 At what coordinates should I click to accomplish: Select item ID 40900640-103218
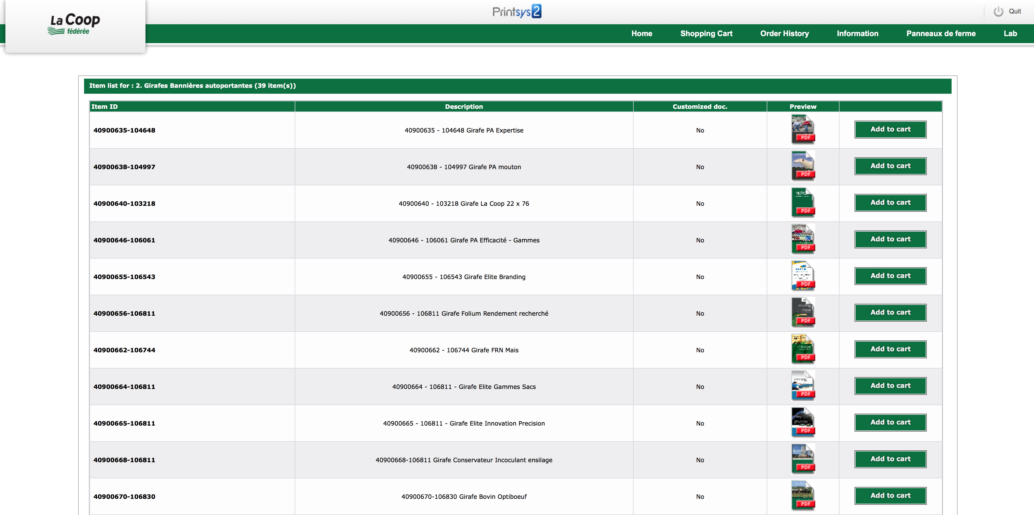(124, 204)
